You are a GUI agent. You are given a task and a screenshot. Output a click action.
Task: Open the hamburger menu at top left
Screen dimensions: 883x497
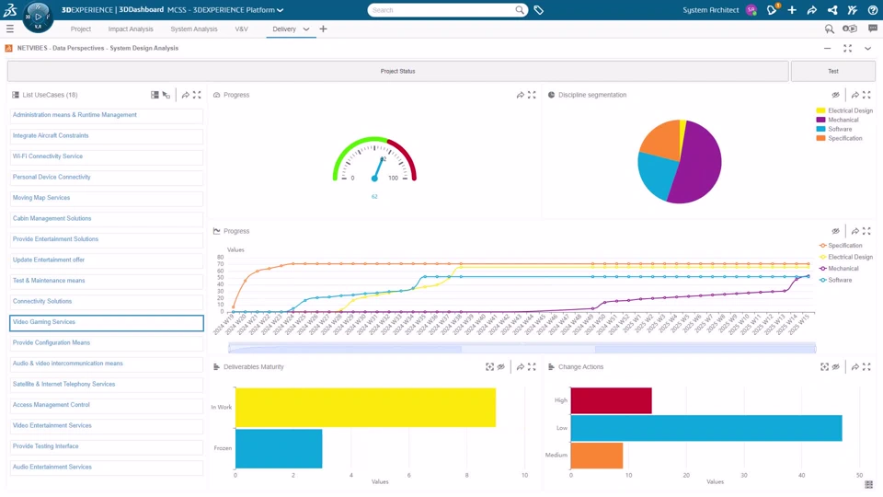(x=10, y=29)
